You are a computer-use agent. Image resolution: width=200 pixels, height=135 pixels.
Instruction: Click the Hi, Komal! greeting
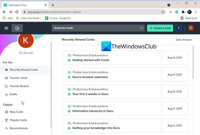coord(26,53)
